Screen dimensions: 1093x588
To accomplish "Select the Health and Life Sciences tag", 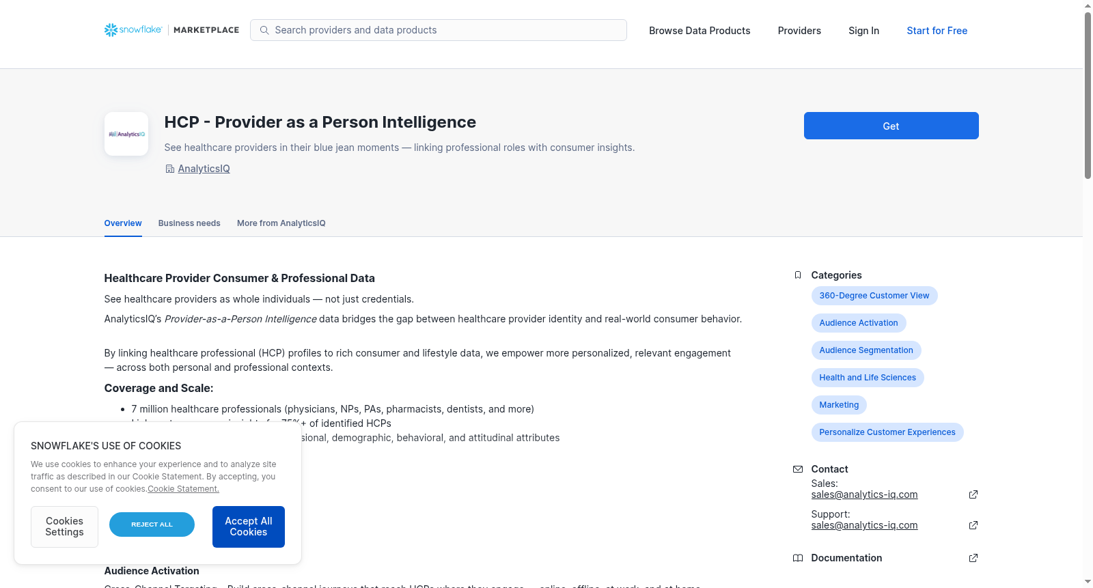I will (868, 378).
